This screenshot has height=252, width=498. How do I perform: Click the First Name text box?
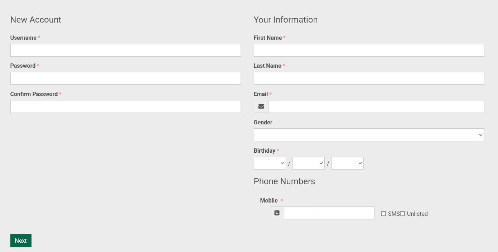pyautogui.click(x=369, y=50)
